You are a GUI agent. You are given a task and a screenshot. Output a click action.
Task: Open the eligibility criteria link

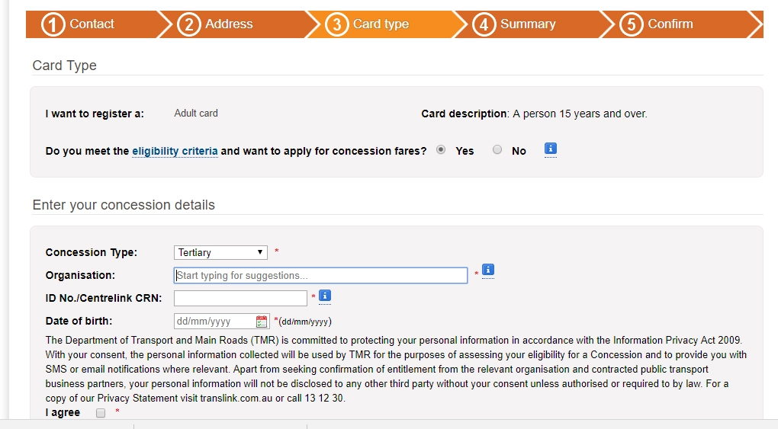175,151
